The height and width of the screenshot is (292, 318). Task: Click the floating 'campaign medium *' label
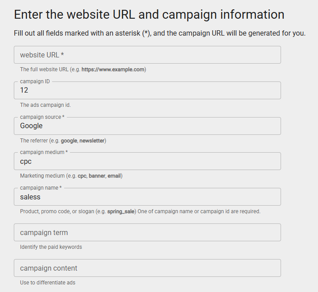44,152
